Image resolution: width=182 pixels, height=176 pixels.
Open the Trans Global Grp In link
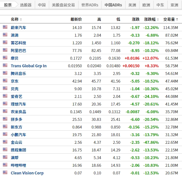(29, 66)
